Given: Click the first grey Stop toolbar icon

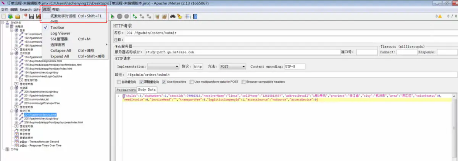Looking at the screenshot, I should pos(119,16).
